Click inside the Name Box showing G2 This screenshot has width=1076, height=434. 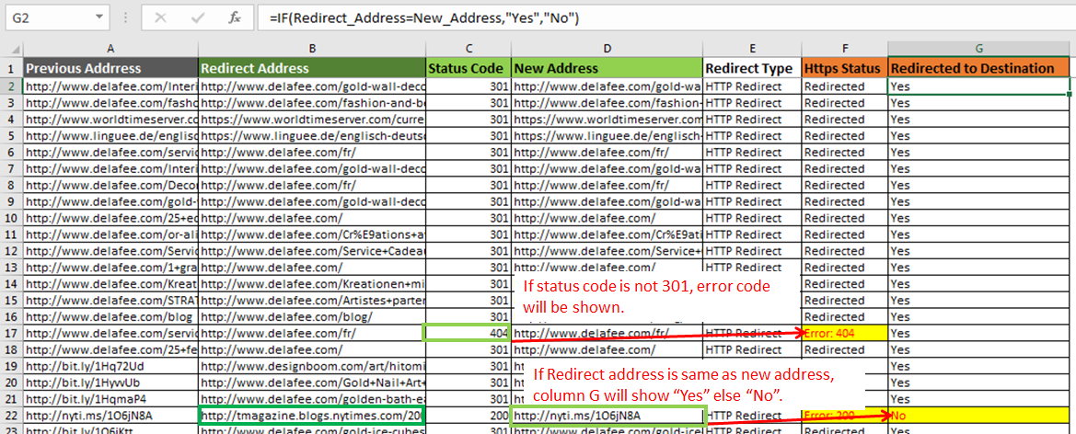55,18
